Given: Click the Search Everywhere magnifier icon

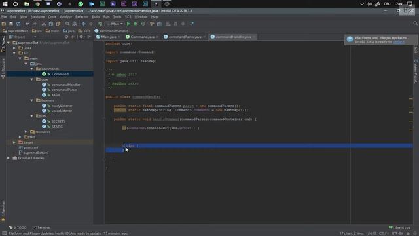Looking at the screenshot, I should tap(415, 24).
